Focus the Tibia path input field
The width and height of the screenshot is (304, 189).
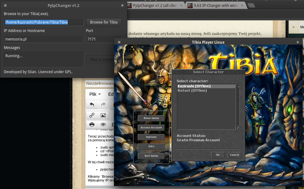coord(44,22)
